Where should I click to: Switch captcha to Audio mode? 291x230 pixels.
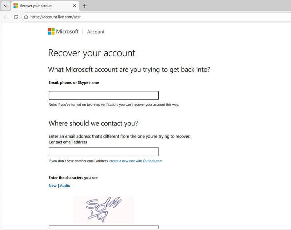point(65,185)
